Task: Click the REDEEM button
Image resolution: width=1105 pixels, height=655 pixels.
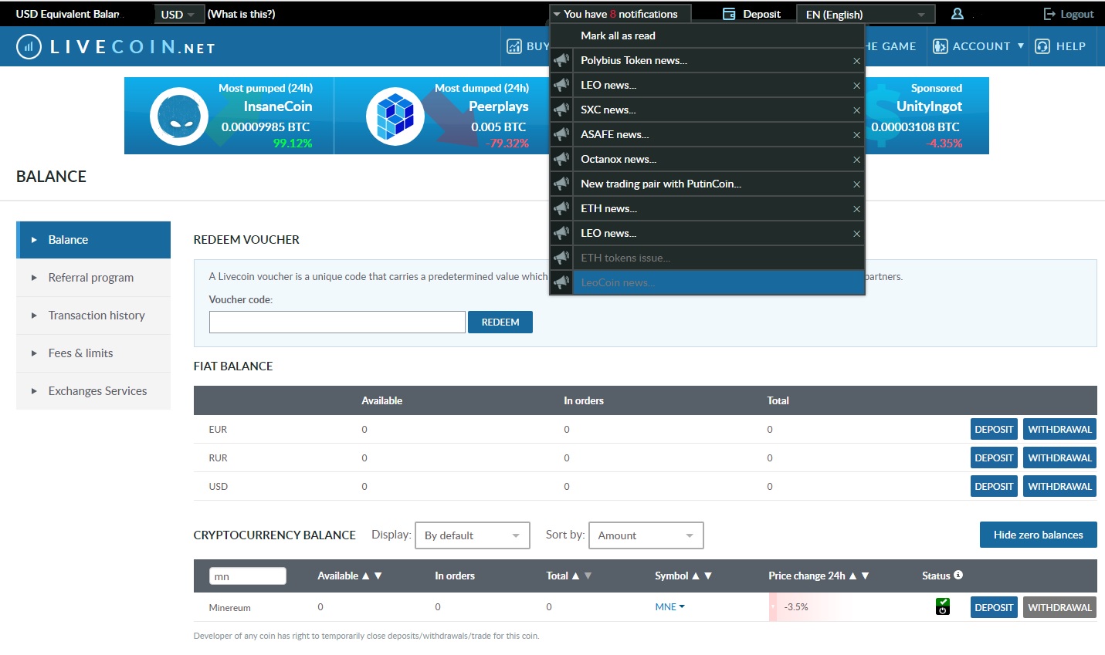Action: [500, 322]
